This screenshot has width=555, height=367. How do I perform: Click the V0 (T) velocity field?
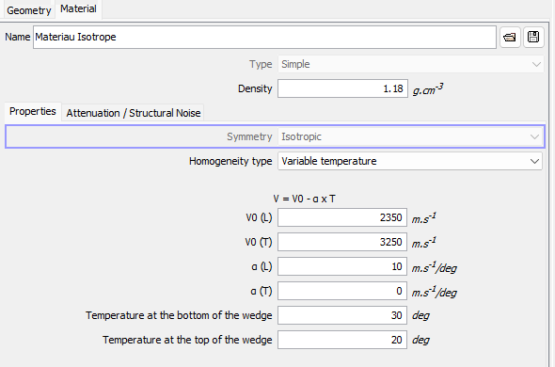pos(342,242)
